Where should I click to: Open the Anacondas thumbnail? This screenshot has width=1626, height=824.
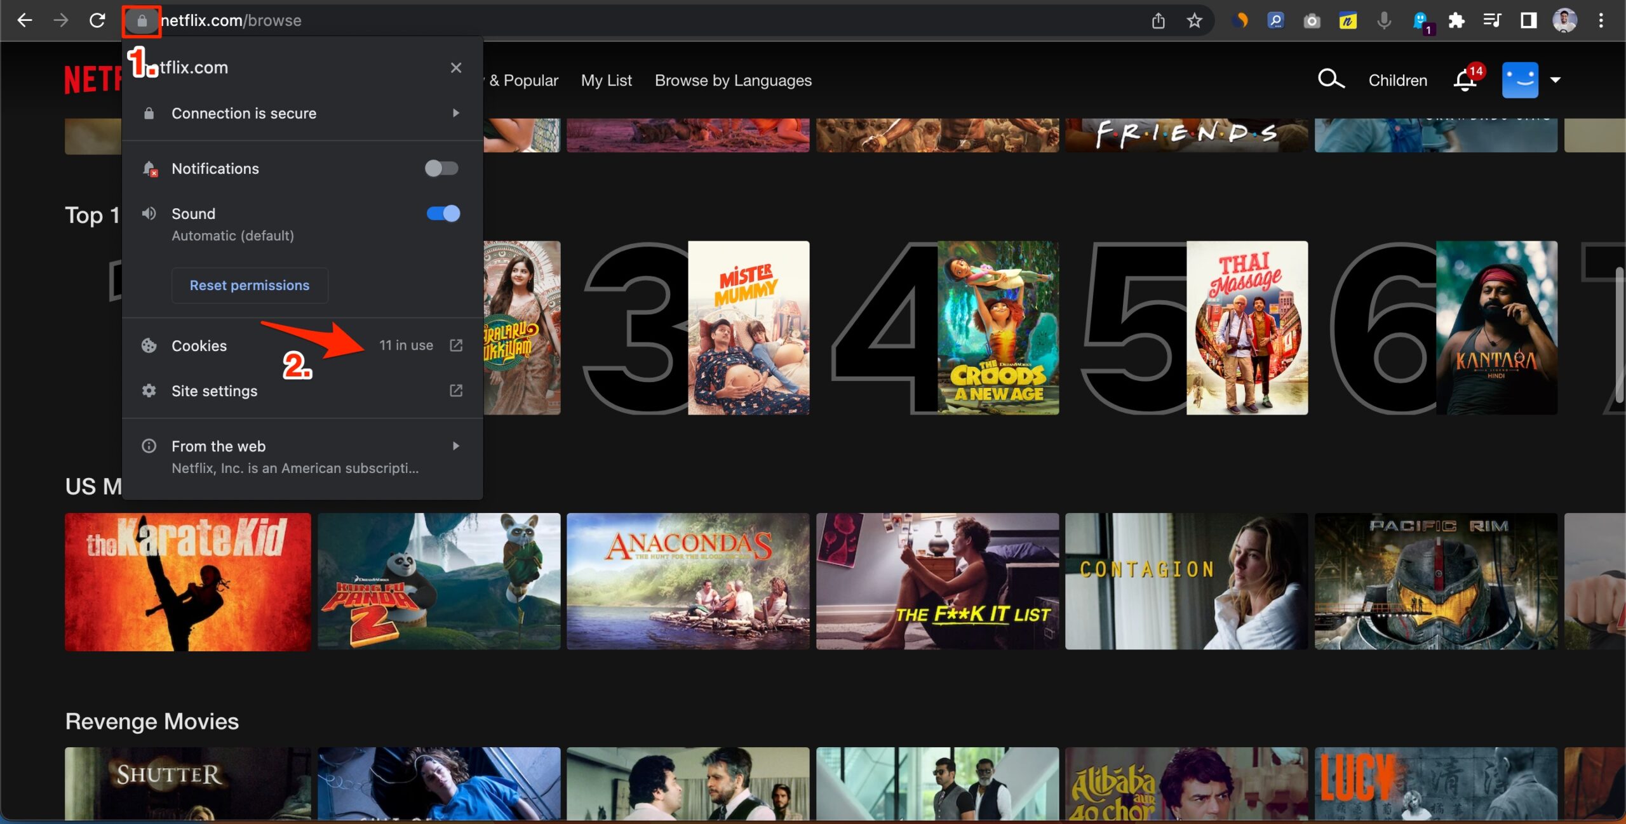click(688, 581)
